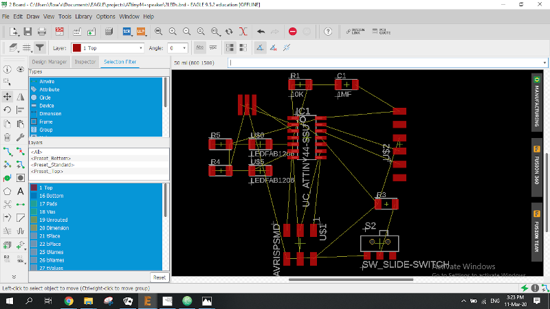Viewport: 550px width, 309px height.
Task: Select the Delete trash tool
Action: click(x=7, y=137)
